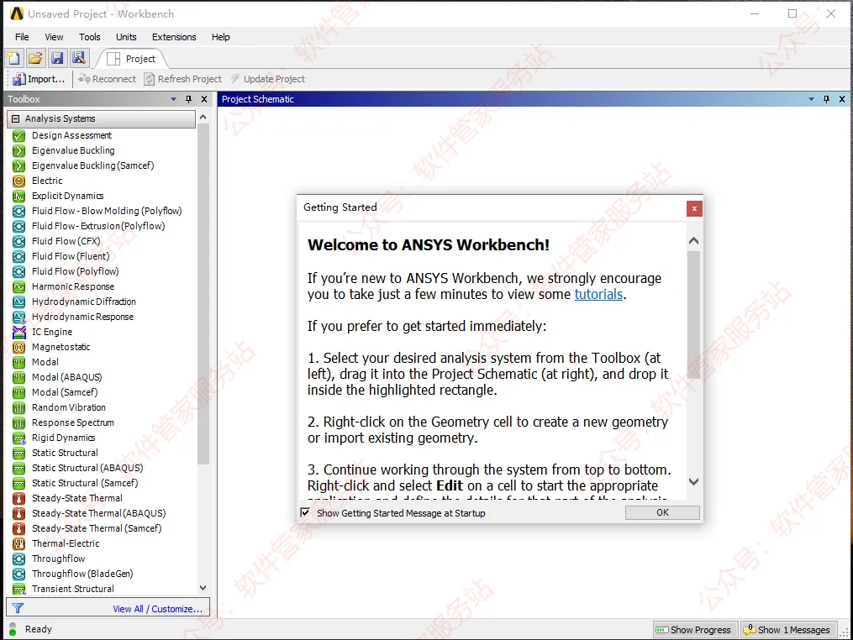Viewport: 853px width, 640px height.
Task: Open the tutorials hyperlink
Action: tap(598, 294)
